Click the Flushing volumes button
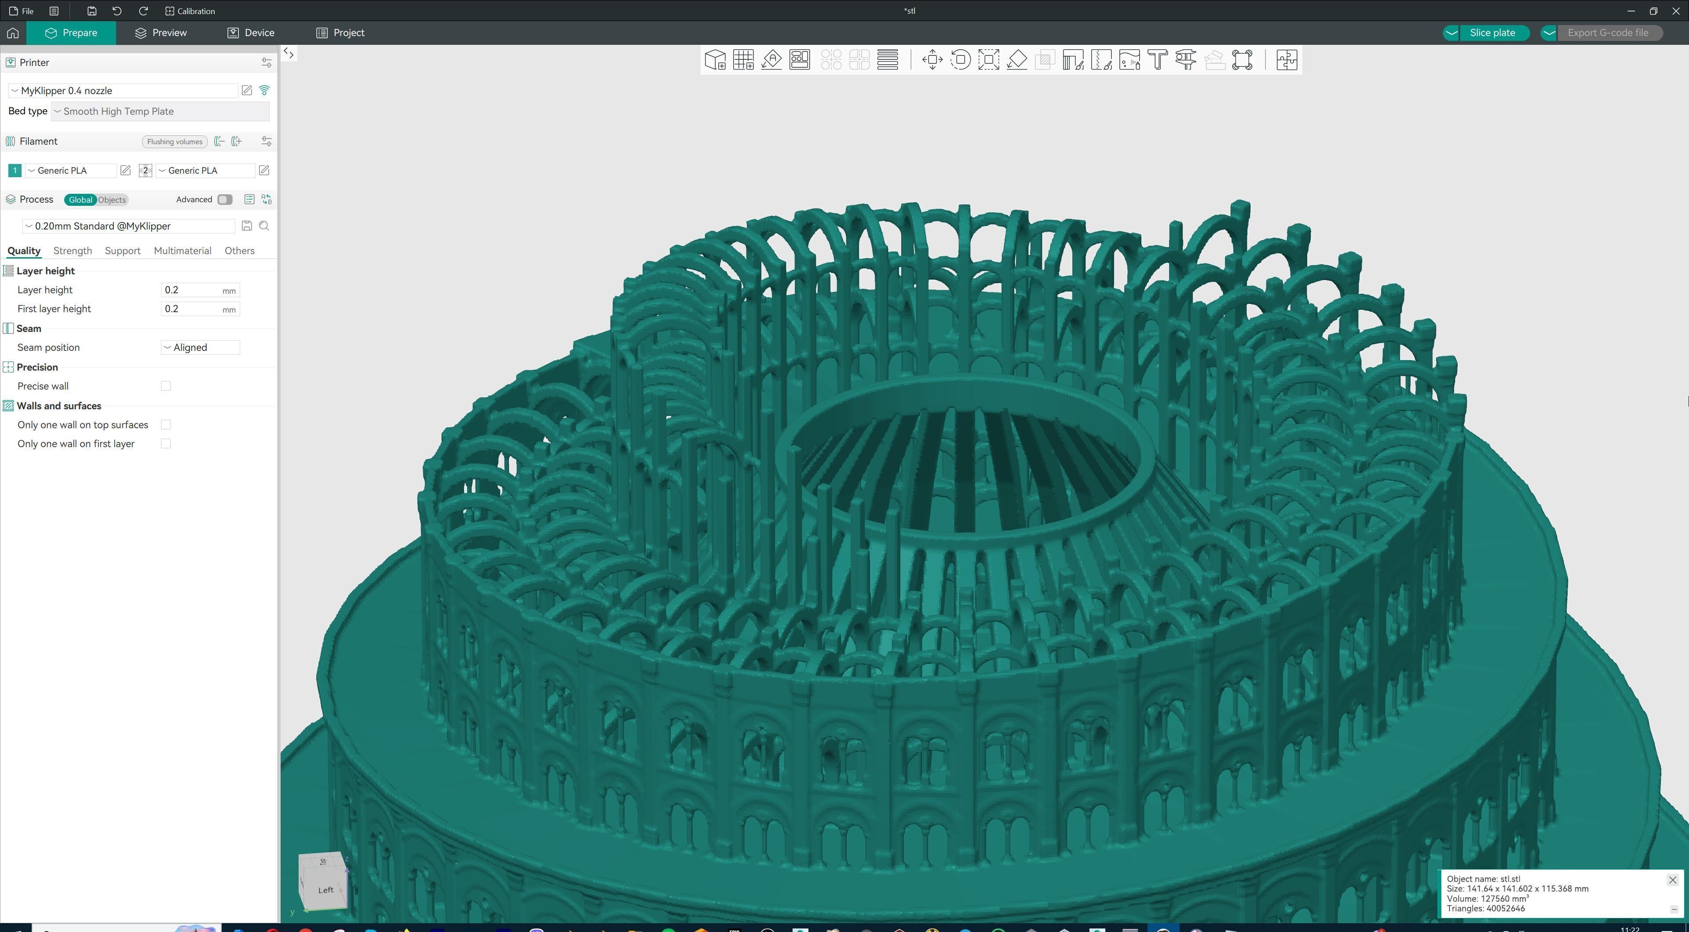The height and width of the screenshot is (932, 1689). point(175,142)
